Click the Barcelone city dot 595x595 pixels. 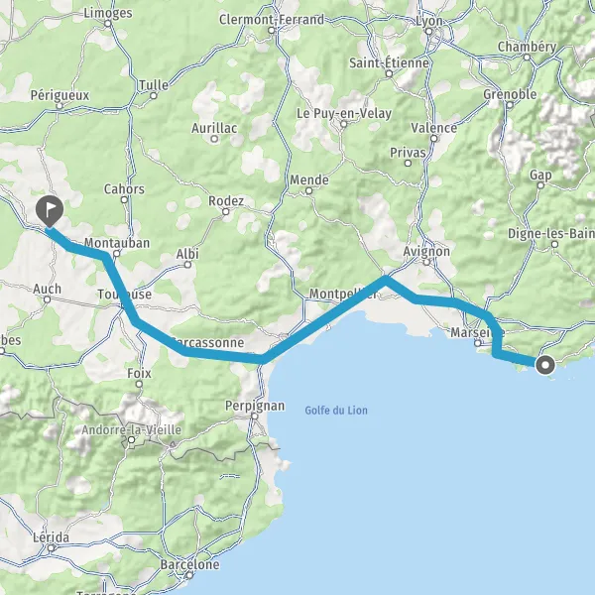point(189,575)
